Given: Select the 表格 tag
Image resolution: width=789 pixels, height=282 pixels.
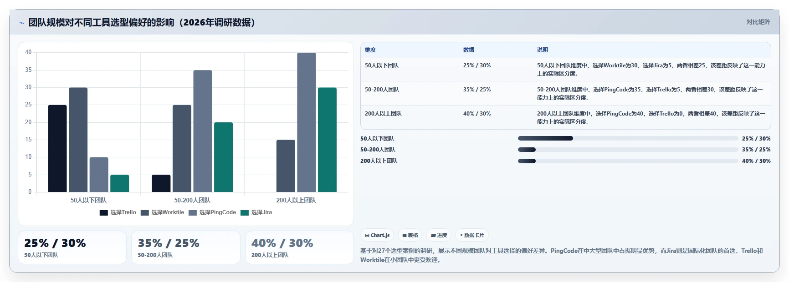Looking at the screenshot, I should pos(410,235).
